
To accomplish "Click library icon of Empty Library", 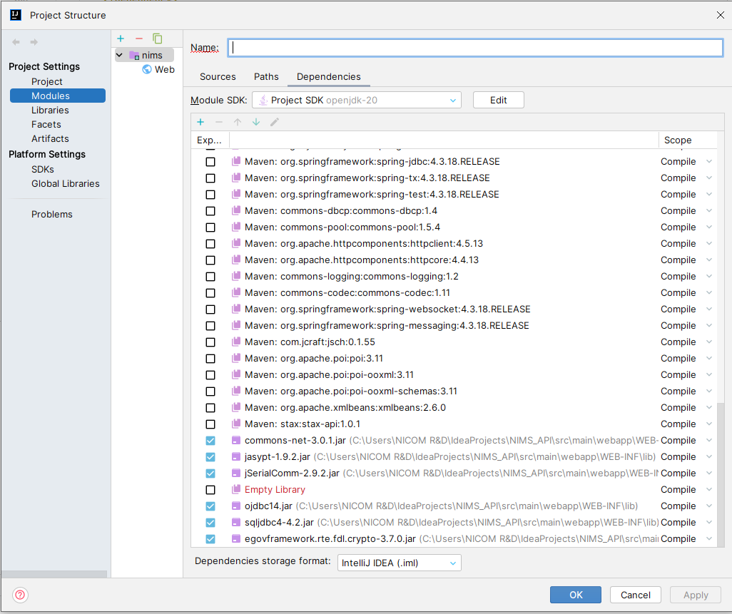I will click(236, 489).
